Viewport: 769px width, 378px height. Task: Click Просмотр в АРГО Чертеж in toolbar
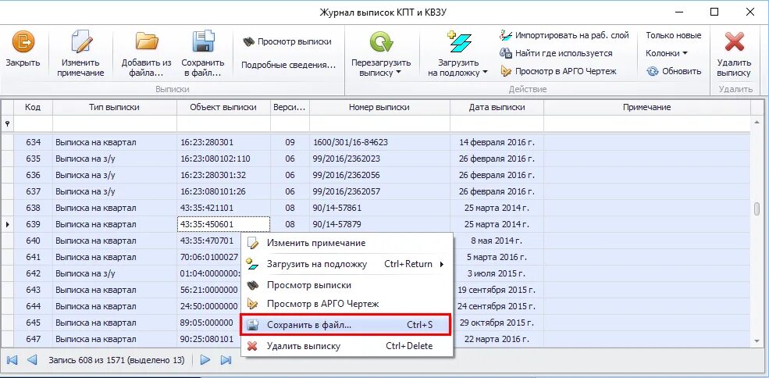coord(557,71)
